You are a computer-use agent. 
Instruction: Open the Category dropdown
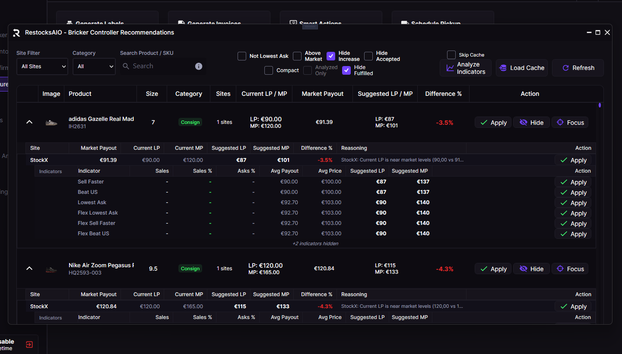point(94,66)
